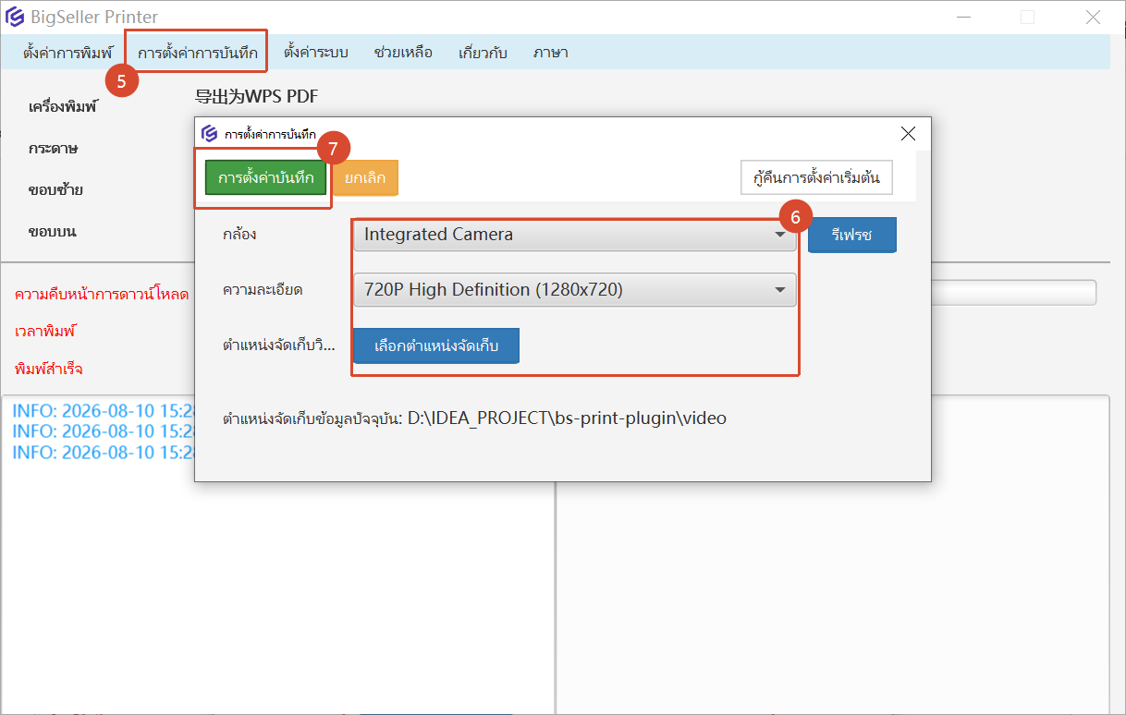Click the orange ยกเลิก cancel button
This screenshot has height=715, width=1126.
pyautogui.click(x=365, y=177)
